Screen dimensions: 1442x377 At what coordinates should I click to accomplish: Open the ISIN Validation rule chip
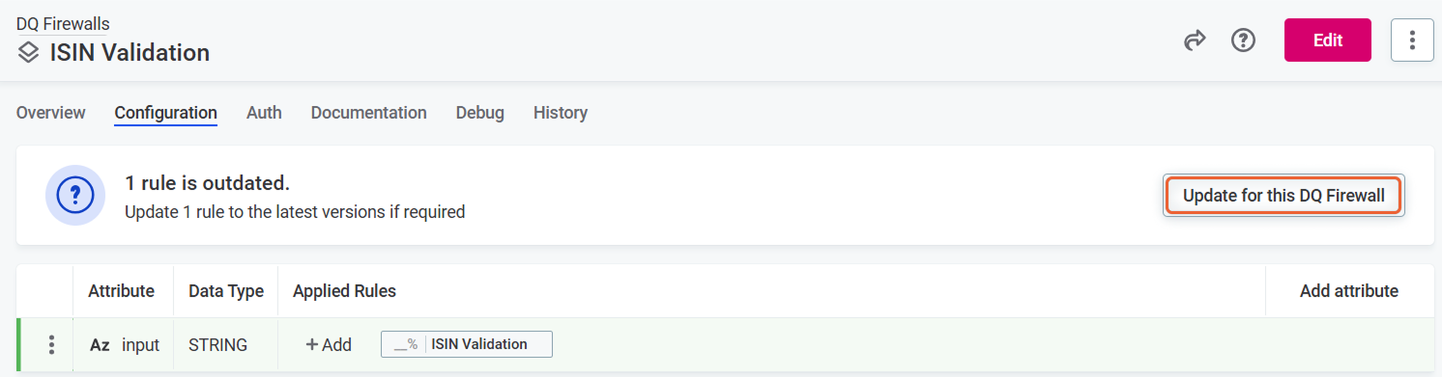(467, 344)
